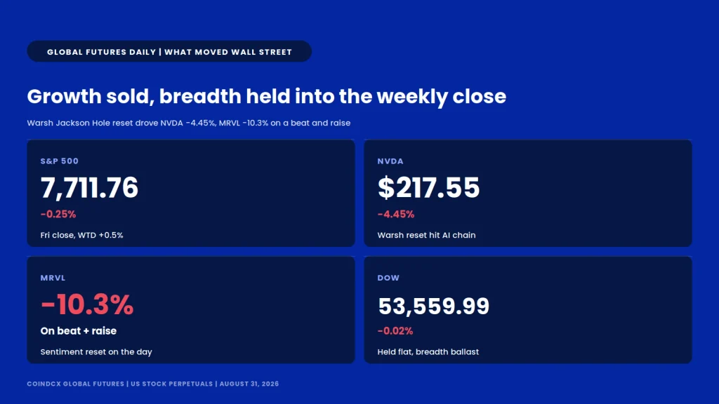Select the NVDA -4.45% change figure
The image size is (719, 404).
click(396, 214)
